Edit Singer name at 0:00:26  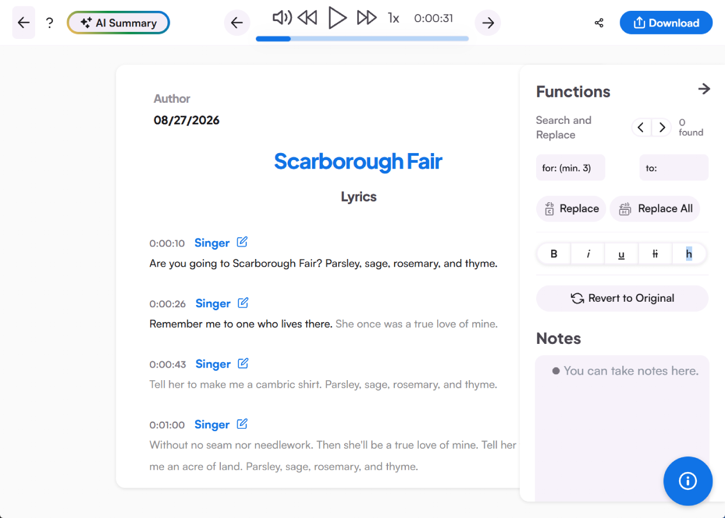(243, 302)
